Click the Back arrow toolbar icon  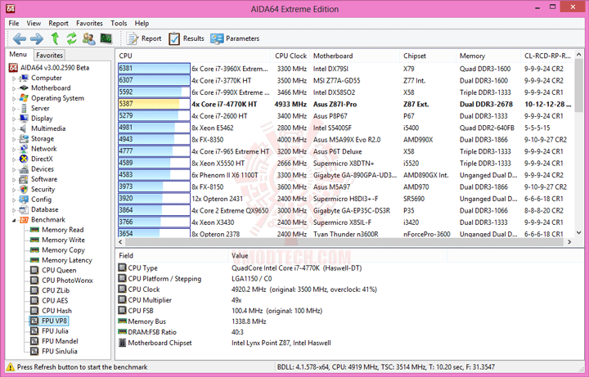coord(20,38)
